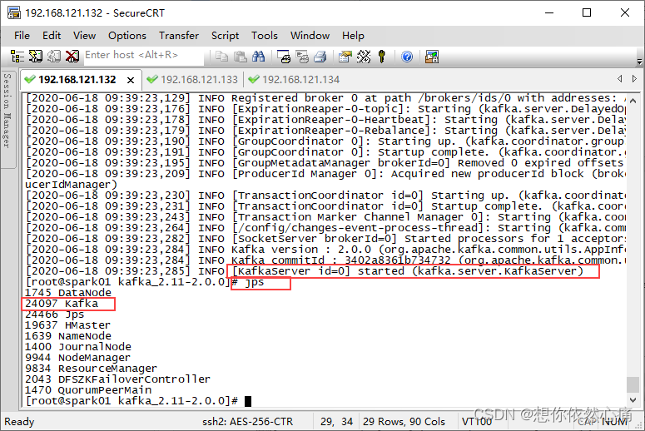The width and height of the screenshot is (645, 431).
Task: Open the Transfer menu
Action: point(179,36)
